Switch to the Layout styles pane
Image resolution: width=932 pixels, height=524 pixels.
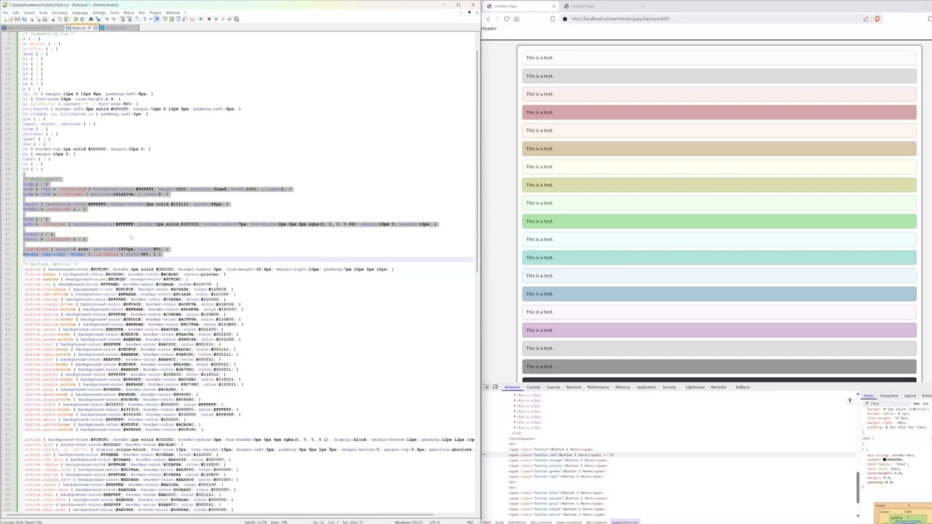909,395
